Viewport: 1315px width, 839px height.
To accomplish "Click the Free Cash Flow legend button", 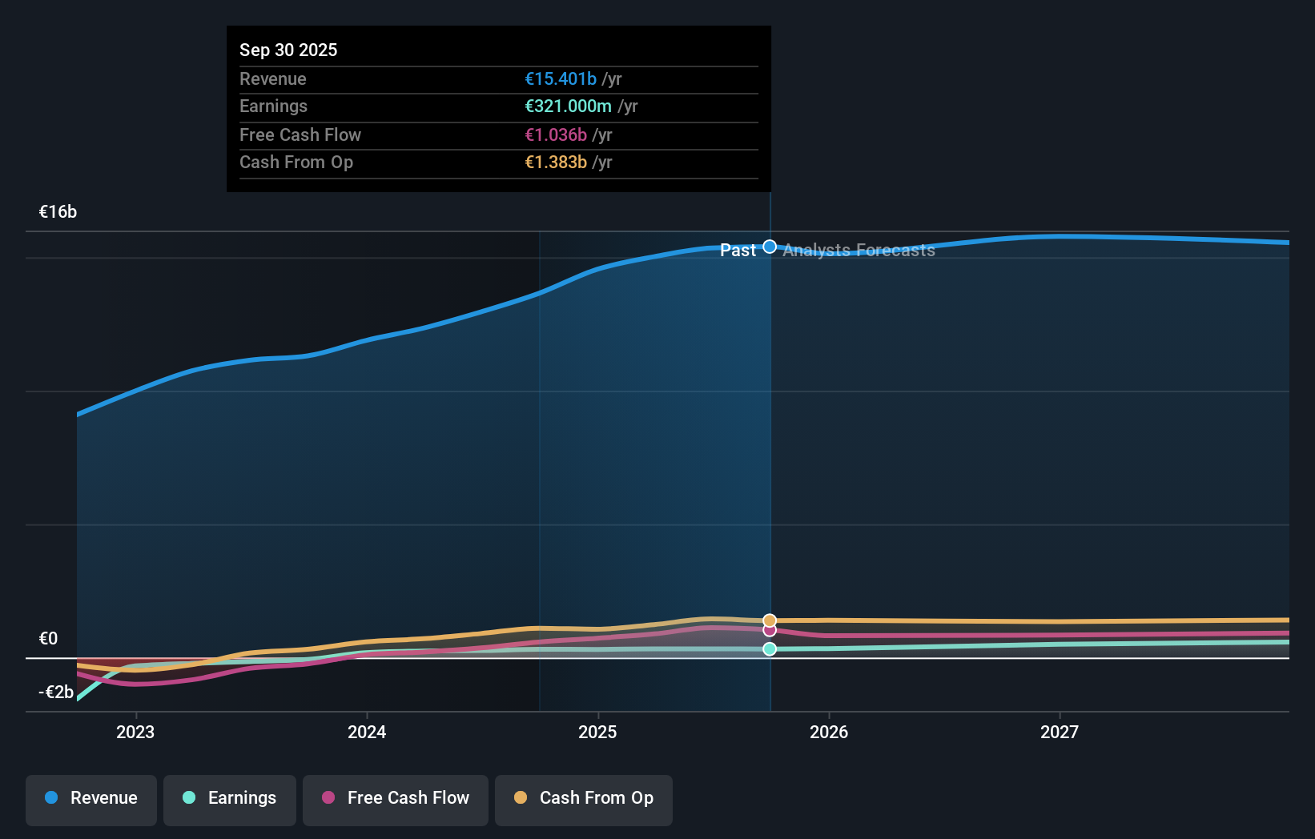I will pos(395,799).
